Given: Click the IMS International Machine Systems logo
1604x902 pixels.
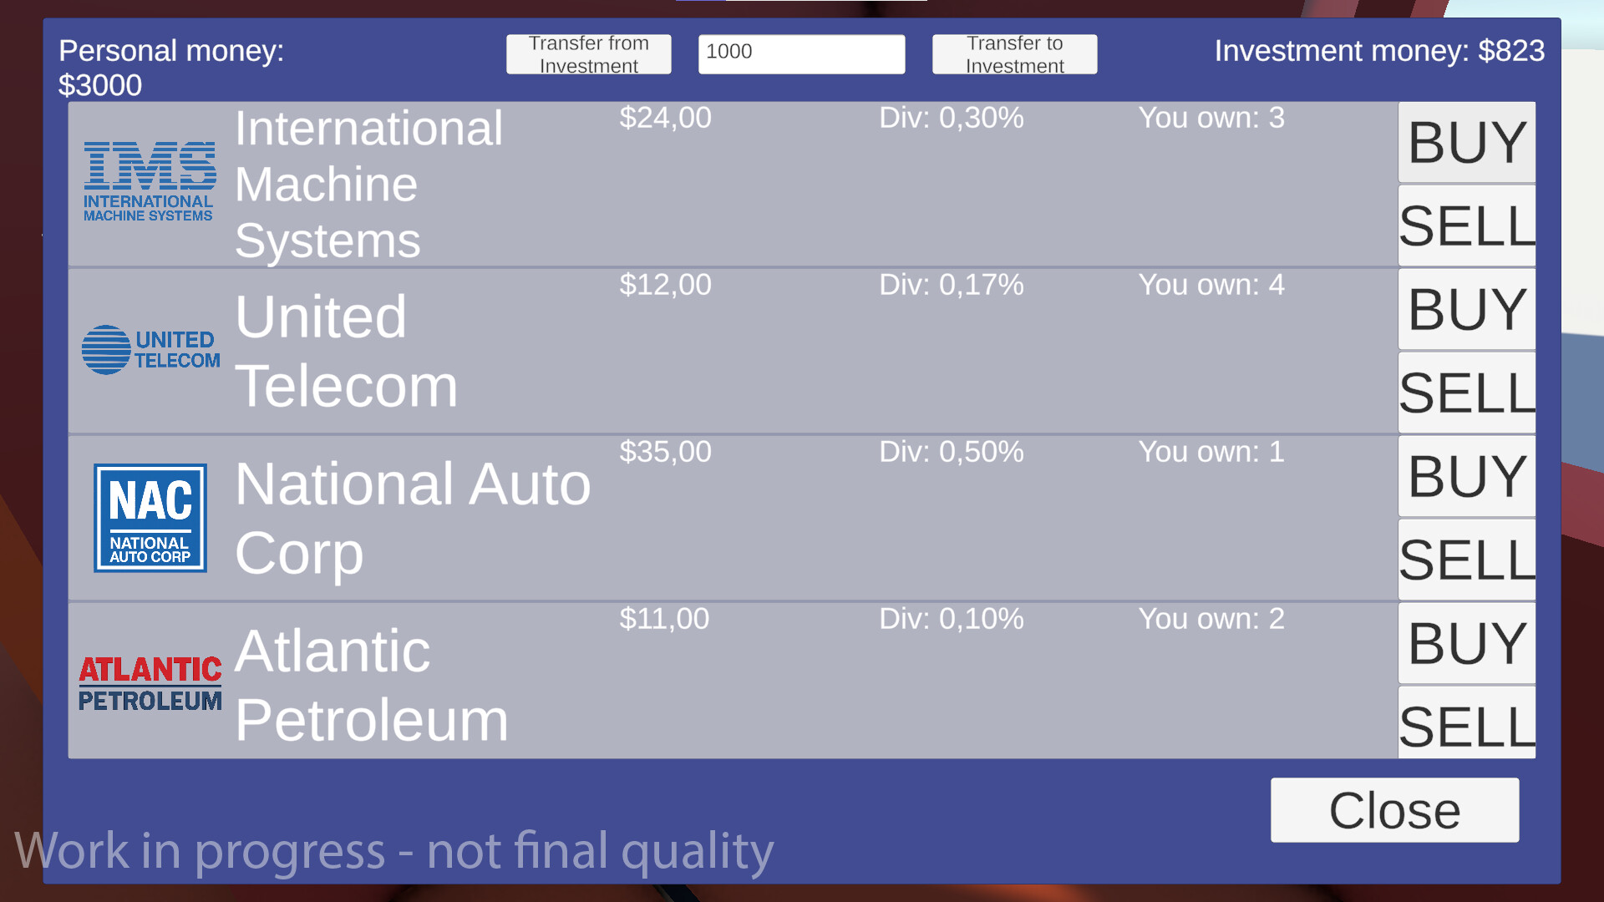Looking at the screenshot, I should [149, 178].
